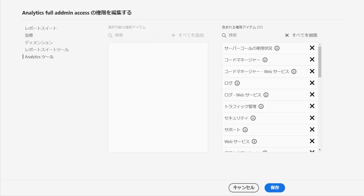Open the レポートスイート category
The image size is (364, 196).
pos(41,28)
